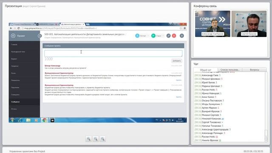Open the Windows Start button
This screenshot has width=272, height=153.
tap(12, 120)
